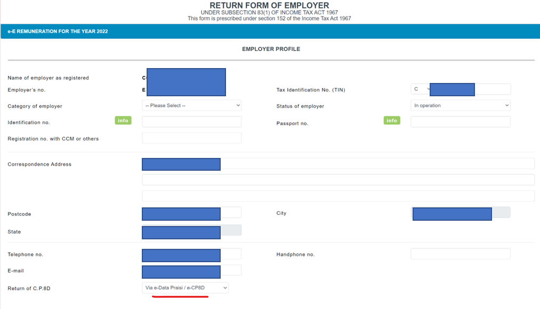Select the third Correspondence Address line field

tap(338, 196)
